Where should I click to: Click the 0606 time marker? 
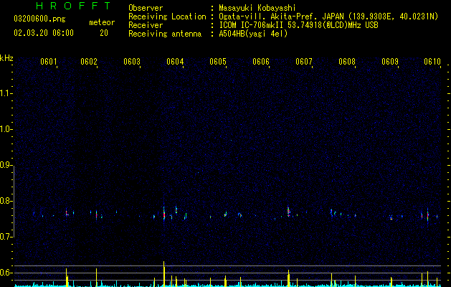tap(261, 62)
